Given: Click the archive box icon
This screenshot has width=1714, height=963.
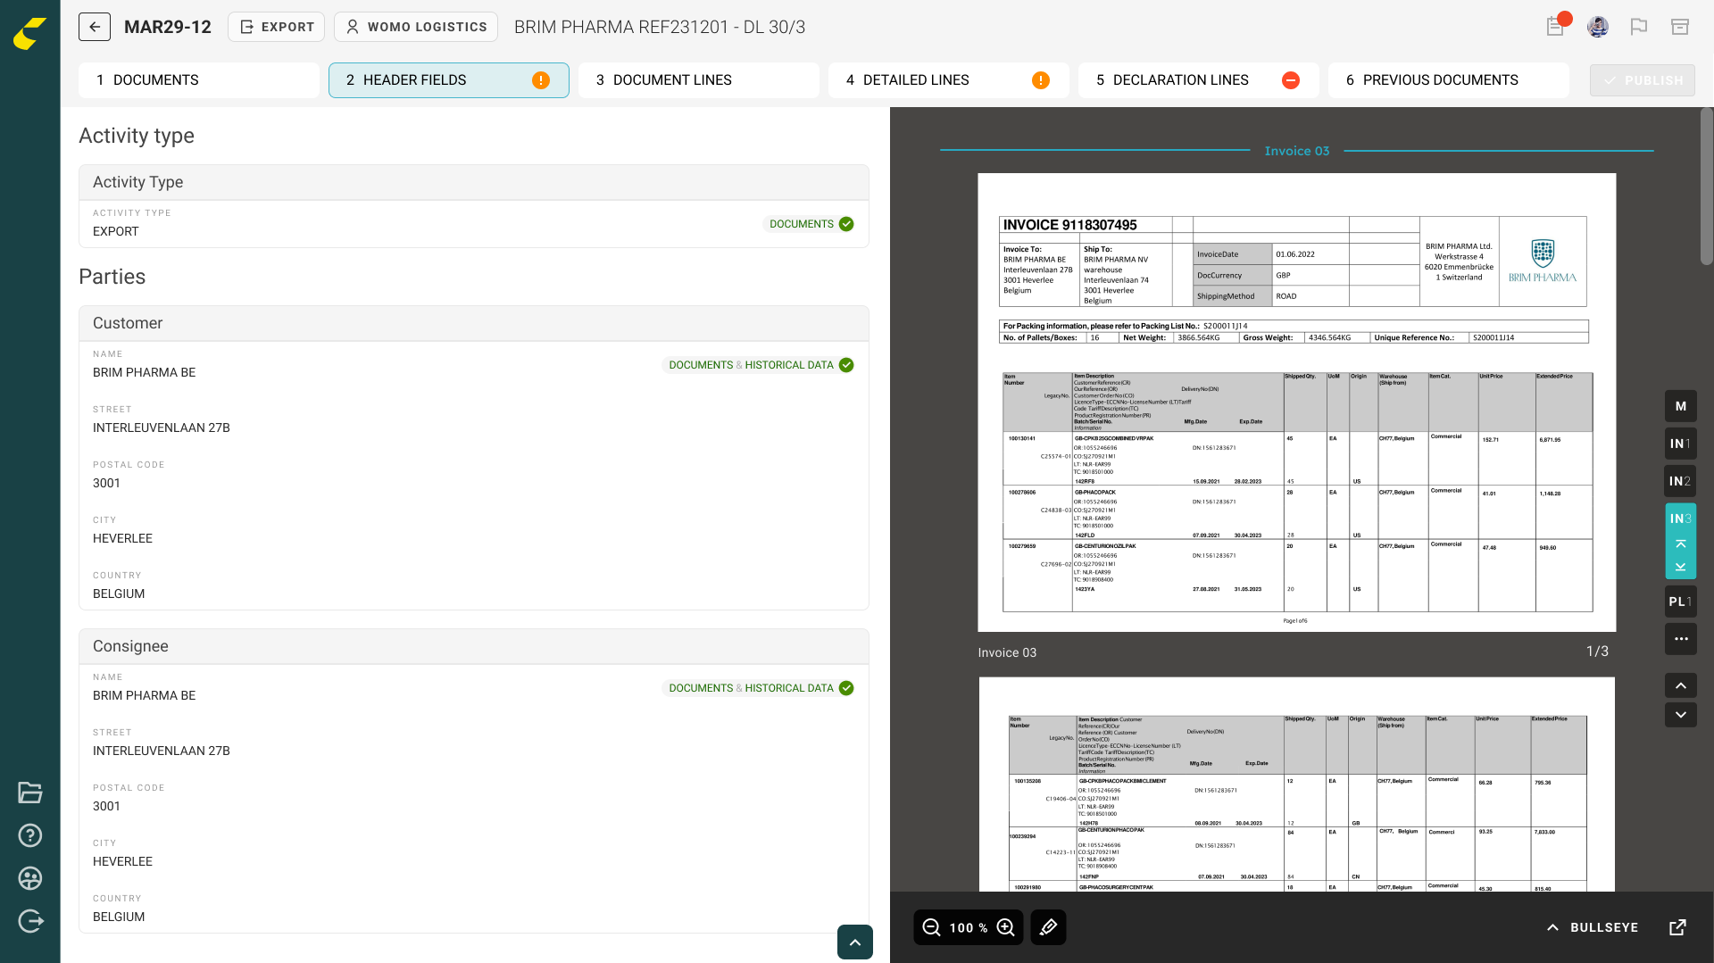Looking at the screenshot, I should 1680,27.
